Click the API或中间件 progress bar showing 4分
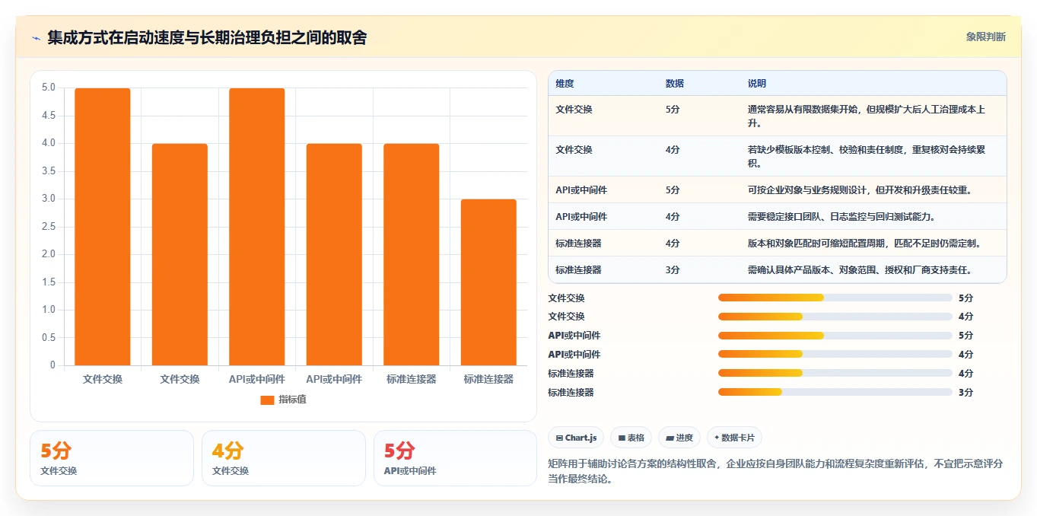Viewport: 1037px width, 516px height. pos(835,355)
